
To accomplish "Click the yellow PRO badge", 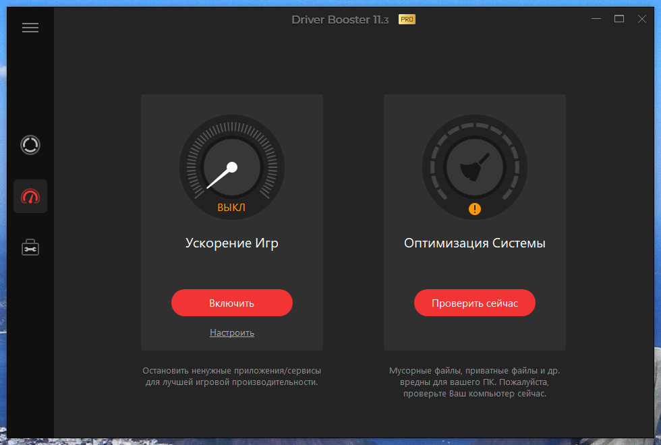I will tap(407, 20).
